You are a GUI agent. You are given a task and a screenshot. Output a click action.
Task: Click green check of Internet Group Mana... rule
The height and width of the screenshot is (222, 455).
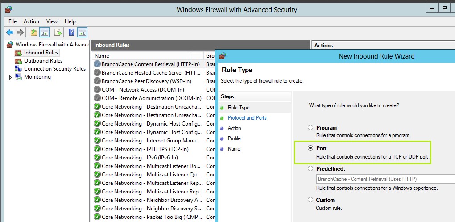(97, 141)
